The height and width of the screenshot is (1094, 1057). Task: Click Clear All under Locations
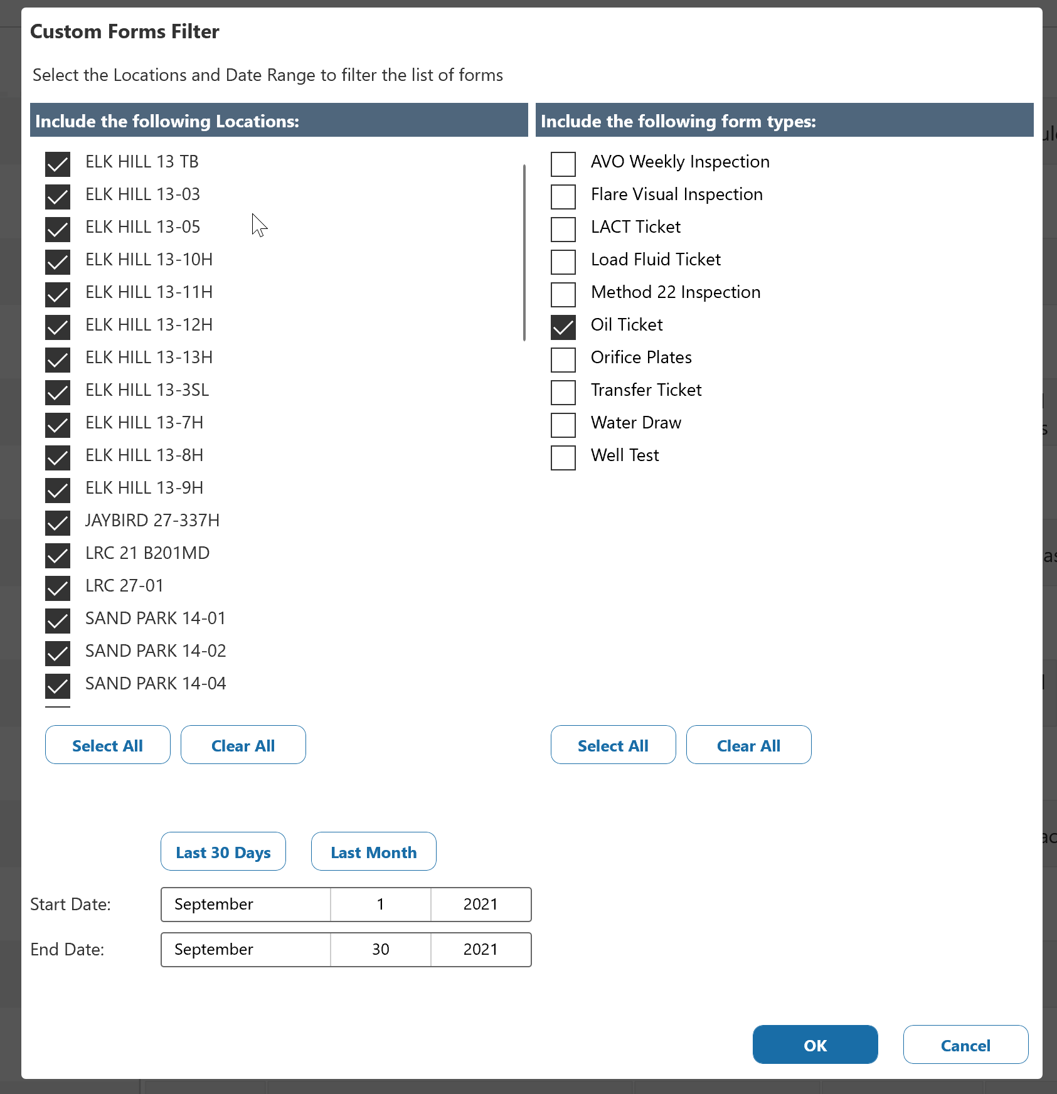[x=243, y=745]
